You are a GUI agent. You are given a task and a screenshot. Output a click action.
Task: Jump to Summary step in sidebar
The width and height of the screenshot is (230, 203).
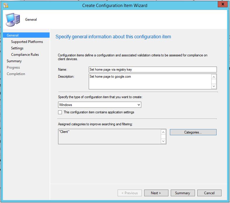tap(14, 61)
